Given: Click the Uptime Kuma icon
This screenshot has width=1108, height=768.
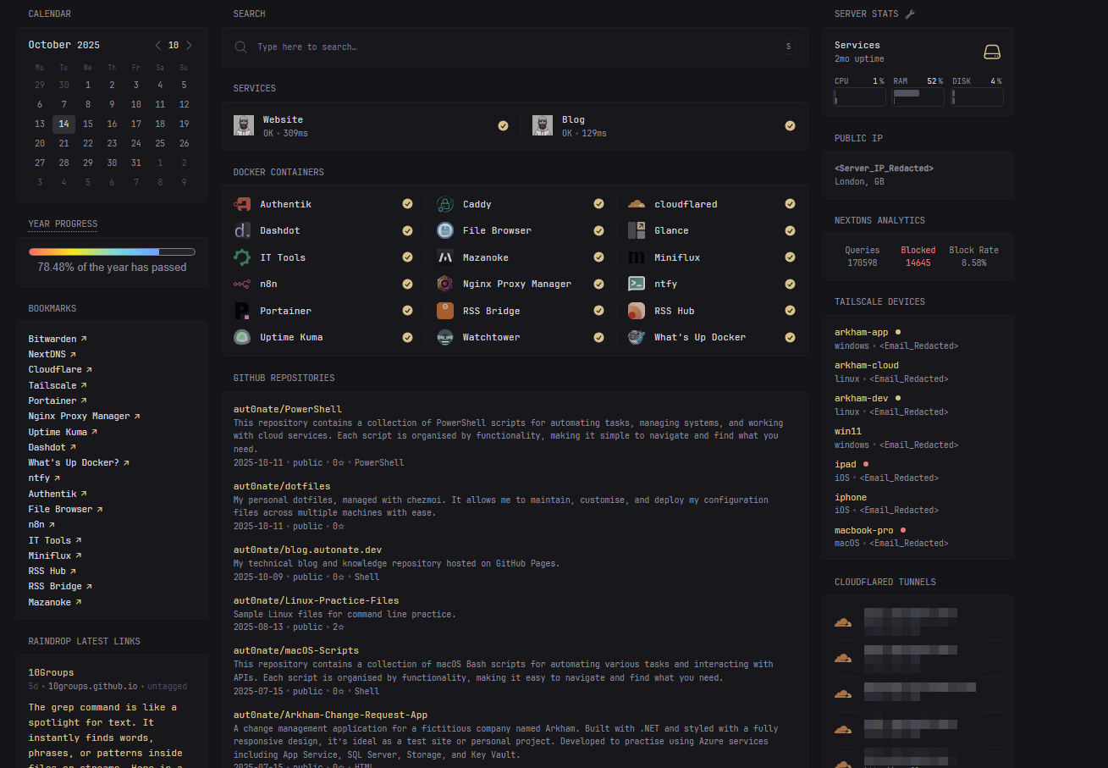Looking at the screenshot, I should 242,337.
